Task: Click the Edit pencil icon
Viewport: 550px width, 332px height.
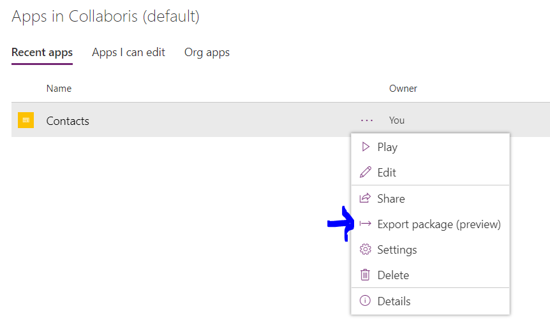Action: (365, 172)
